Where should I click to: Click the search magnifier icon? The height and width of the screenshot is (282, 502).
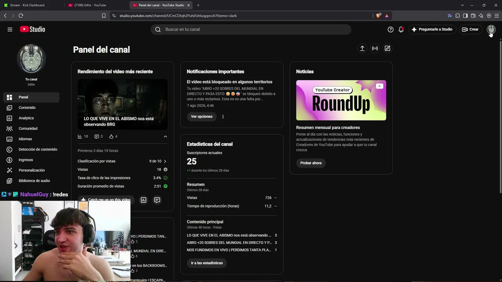[158, 29]
